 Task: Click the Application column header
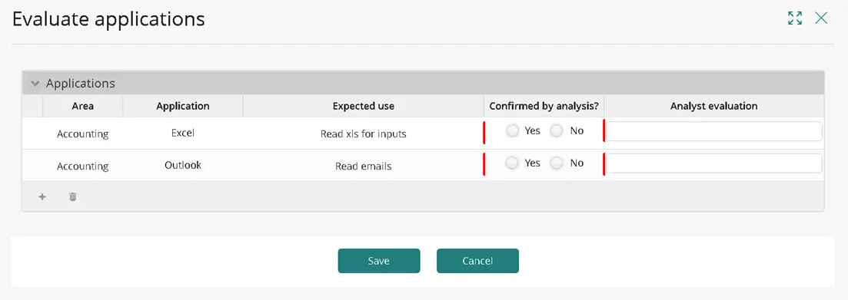183,106
